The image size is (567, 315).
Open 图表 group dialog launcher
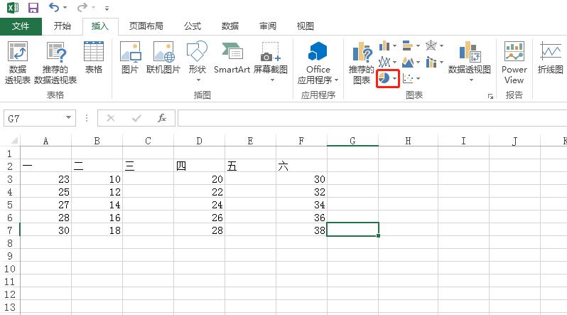(x=490, y=96)
